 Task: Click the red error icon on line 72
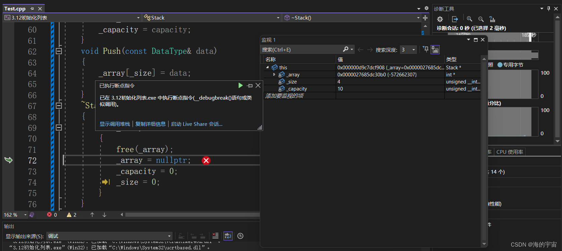coord(206,160)
